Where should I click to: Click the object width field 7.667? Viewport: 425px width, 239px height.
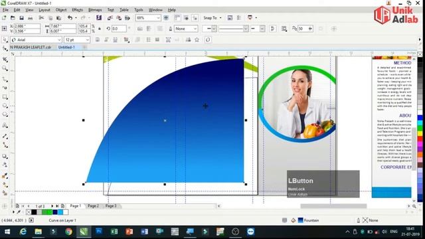click(63, 27)
